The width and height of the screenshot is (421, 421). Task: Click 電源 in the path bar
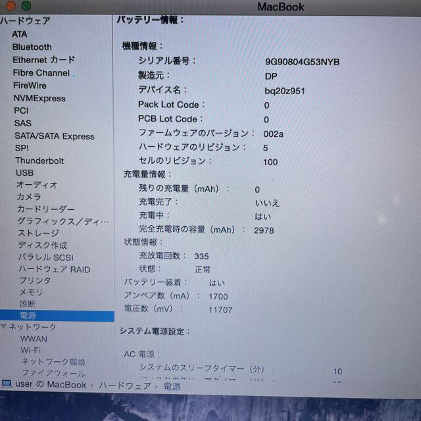(x=172, y=386)
